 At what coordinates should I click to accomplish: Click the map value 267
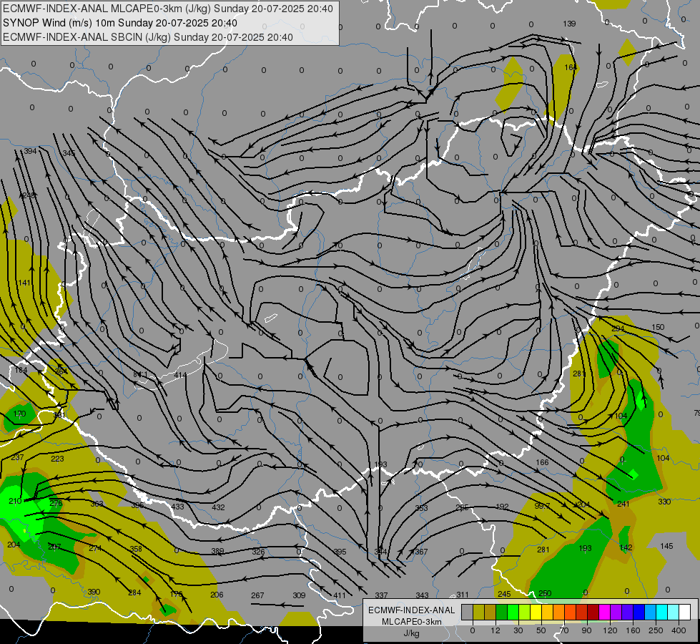click(x=257, y=595)
